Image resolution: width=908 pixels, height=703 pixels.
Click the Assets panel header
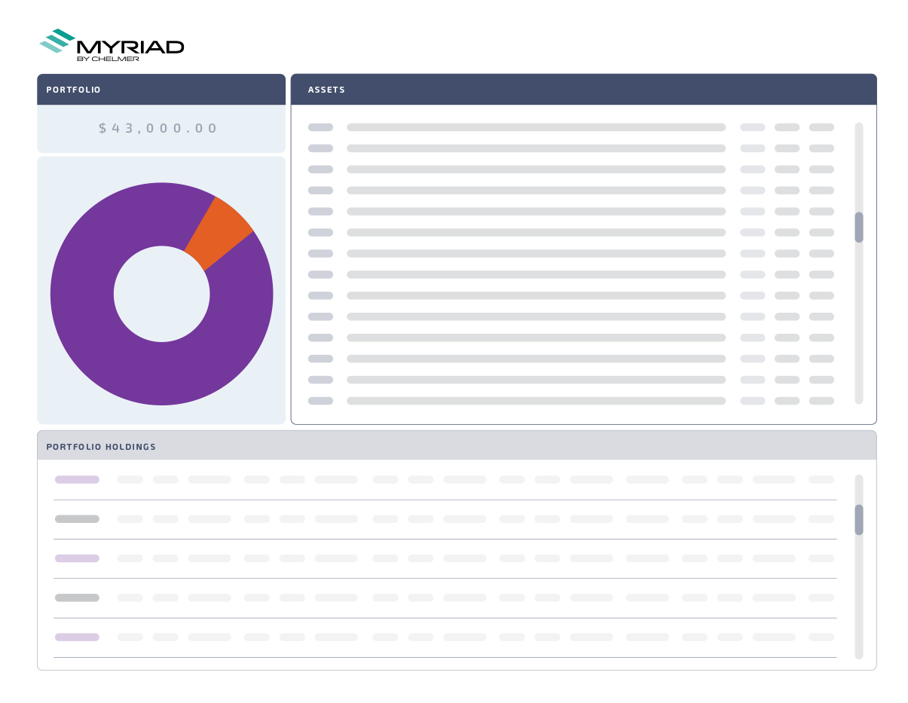pos(583,90)
